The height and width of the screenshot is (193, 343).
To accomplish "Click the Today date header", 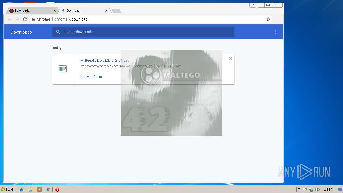I will coord(57,48).
